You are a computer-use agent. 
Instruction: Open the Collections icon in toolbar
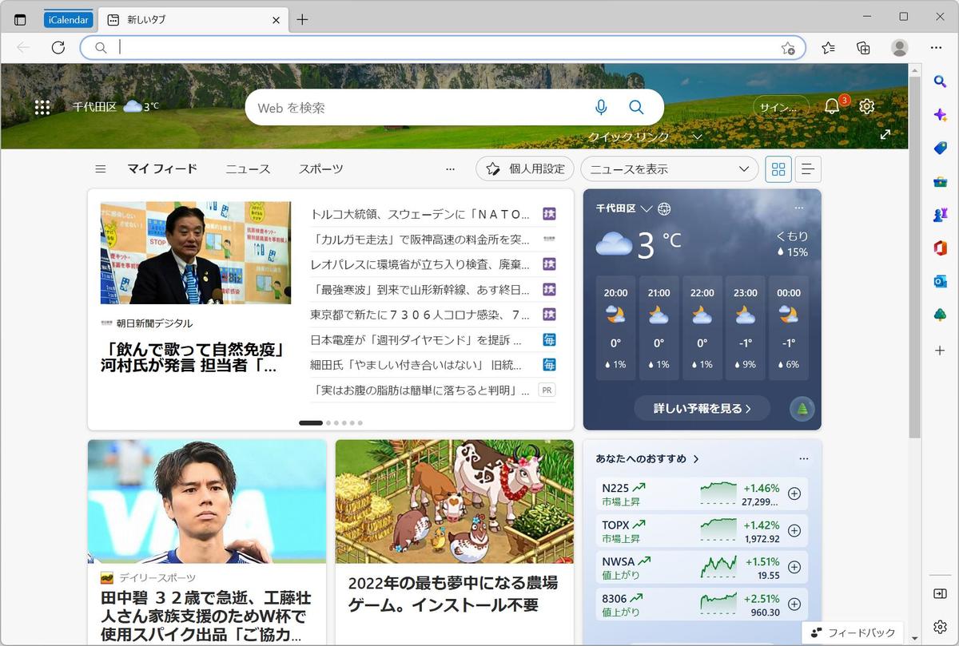863,48
